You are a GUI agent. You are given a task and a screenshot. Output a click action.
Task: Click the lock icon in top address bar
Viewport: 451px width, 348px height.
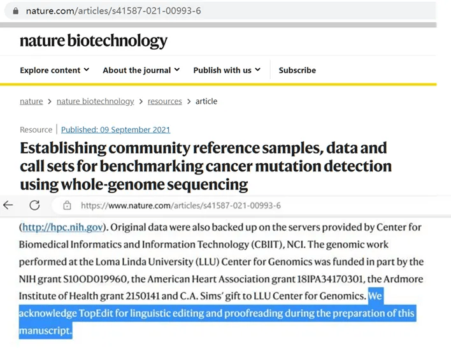click(x=14, y=11)
